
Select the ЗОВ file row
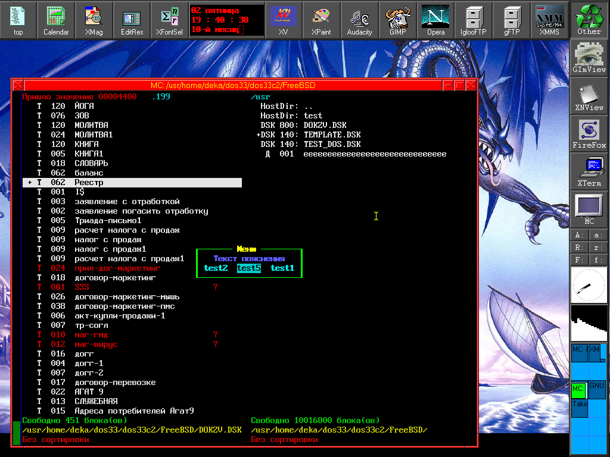pyautogui.click(x=132, y=116)
